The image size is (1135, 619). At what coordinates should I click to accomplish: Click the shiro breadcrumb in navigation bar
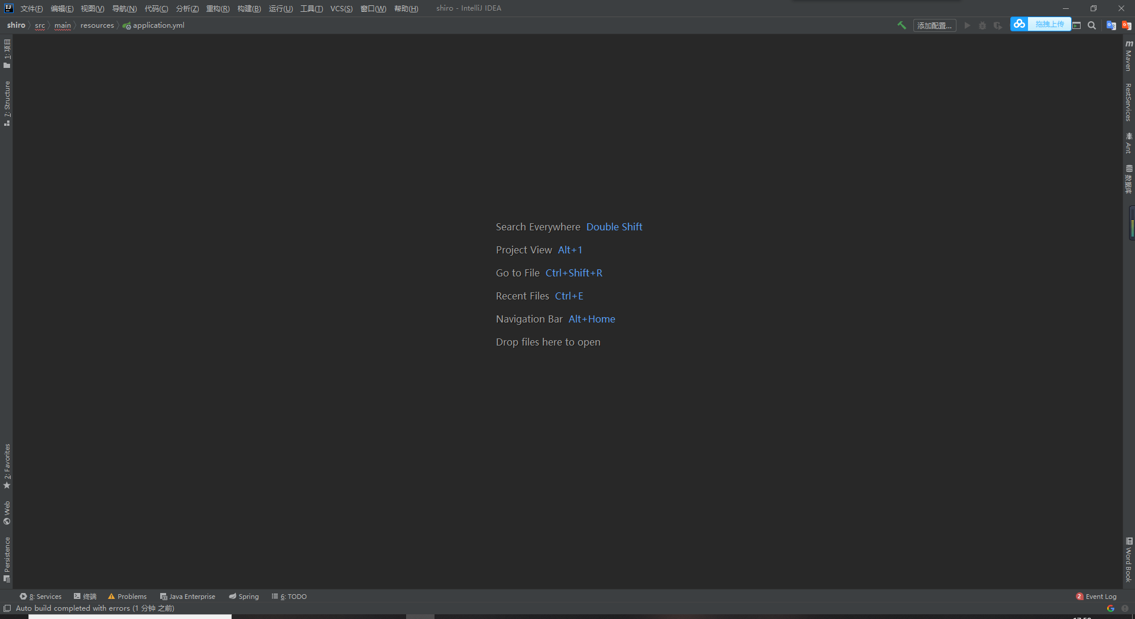click(x=16, y=25)
